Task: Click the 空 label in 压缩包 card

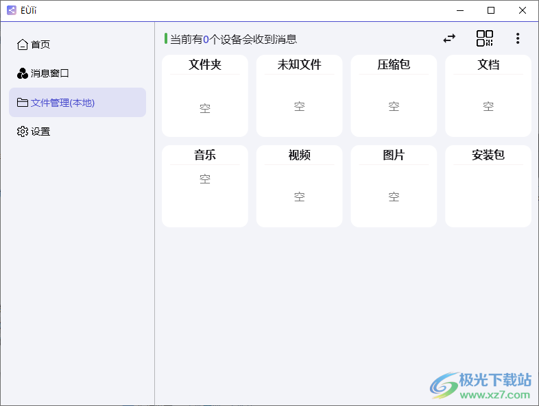Action: pos(394,106)
